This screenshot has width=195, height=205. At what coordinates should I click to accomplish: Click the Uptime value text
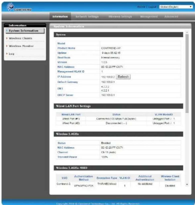111,53
